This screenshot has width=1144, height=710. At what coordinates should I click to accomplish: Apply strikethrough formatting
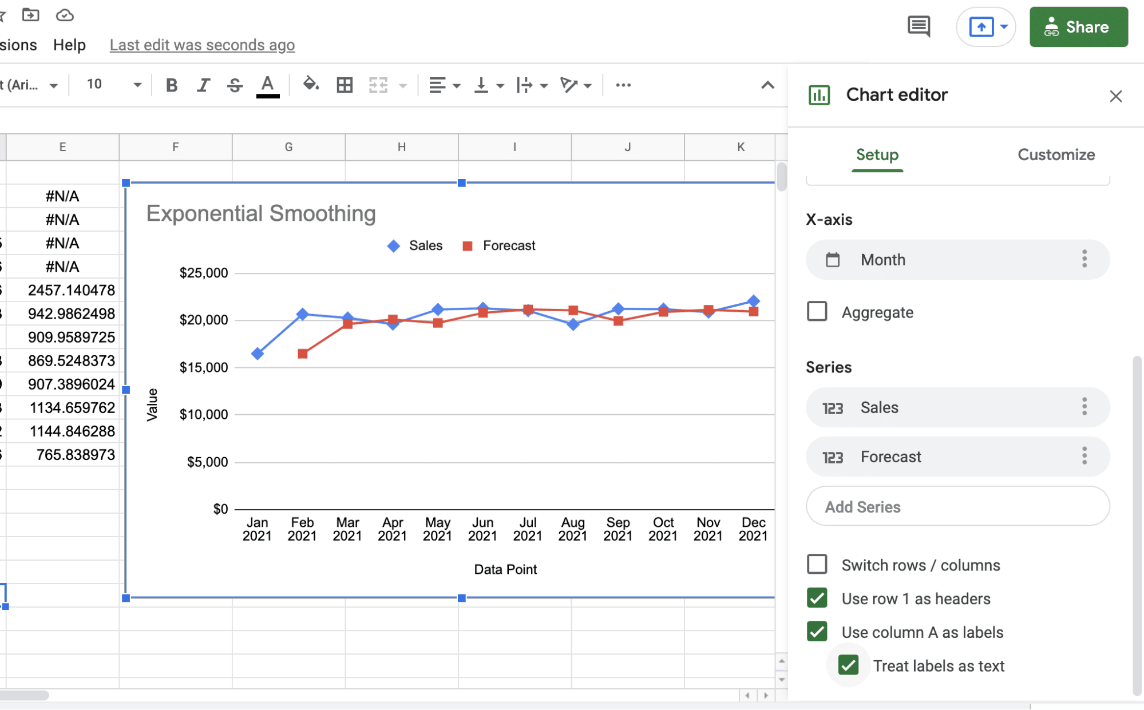tap(235, 85)
